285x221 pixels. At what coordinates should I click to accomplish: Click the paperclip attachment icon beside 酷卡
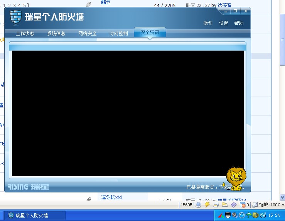89,4
